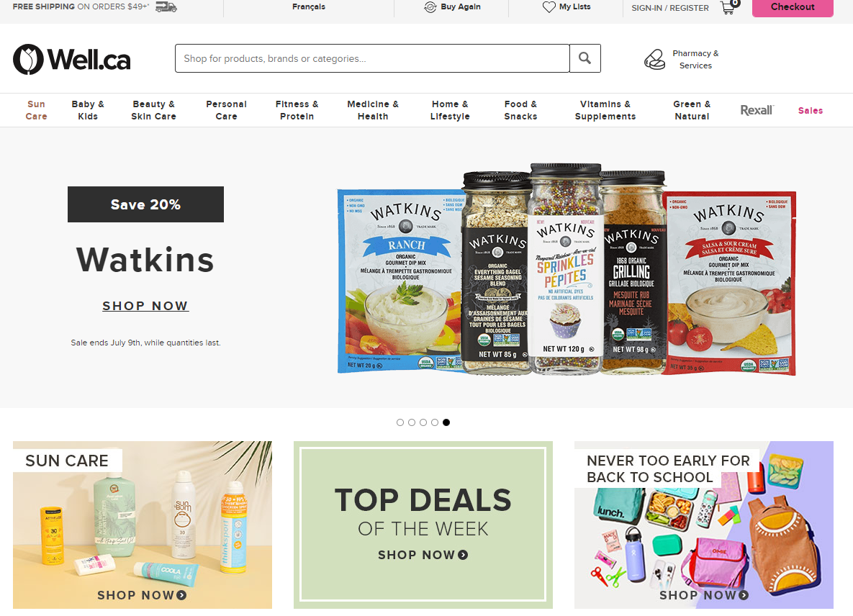Go to the Sales tab

point(811,110)
